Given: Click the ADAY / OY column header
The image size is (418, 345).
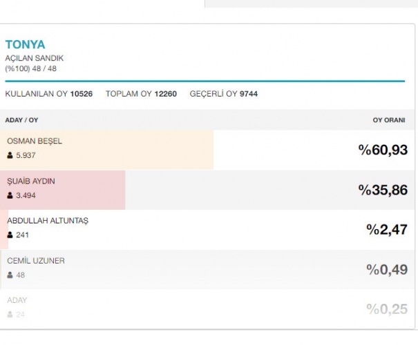Looking at the screenshot, I should (x=21, y=120).
